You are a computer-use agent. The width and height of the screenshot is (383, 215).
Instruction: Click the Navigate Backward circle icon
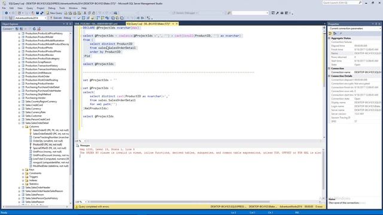(x=7, y=13)
